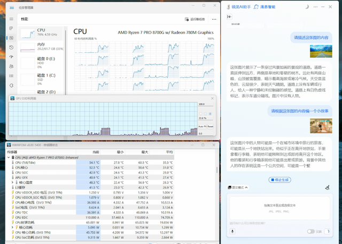This screenshot has height=244, width=342.
Task: Open the App history page icon
Action: point(11,48)
